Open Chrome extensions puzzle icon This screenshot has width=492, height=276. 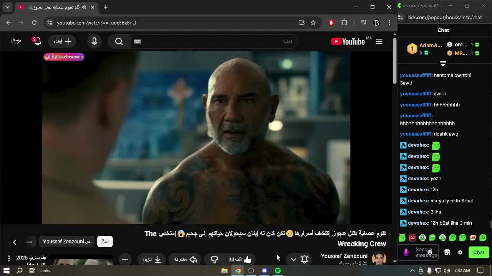click(x=344, y=23)
